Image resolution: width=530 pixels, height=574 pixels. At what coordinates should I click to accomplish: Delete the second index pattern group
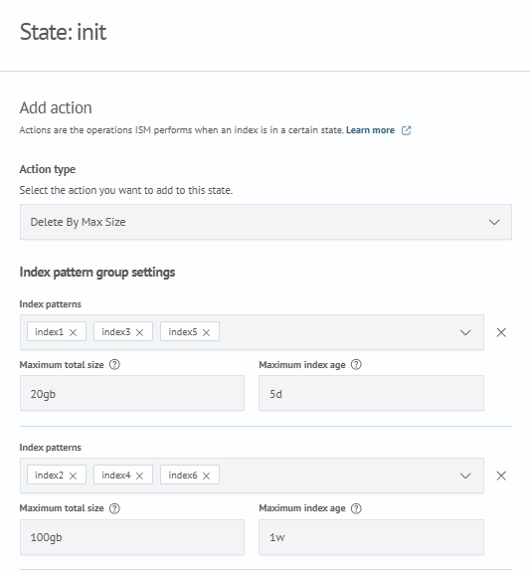[x=501, y=476]
